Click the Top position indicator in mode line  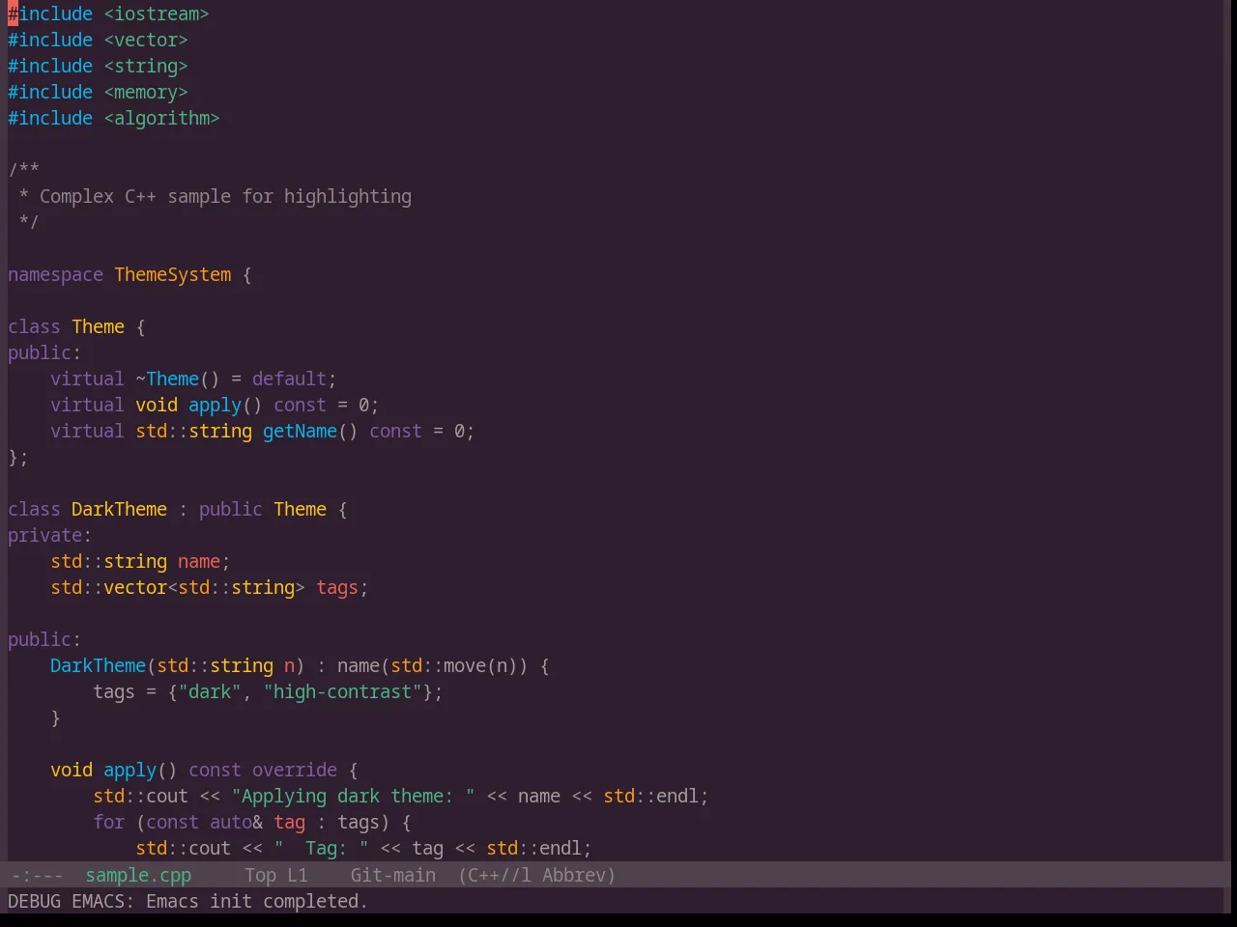point(260,875)
